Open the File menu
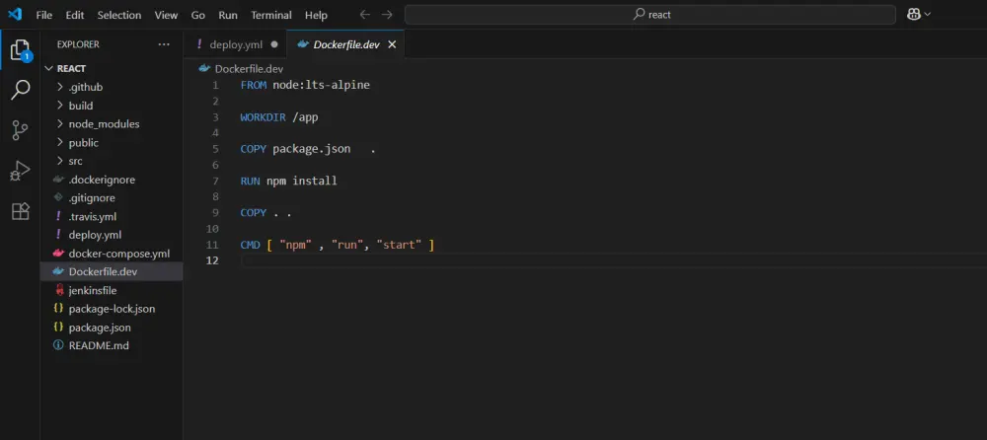The width and height of the screenshot is (987, 440). pos(44,15)
